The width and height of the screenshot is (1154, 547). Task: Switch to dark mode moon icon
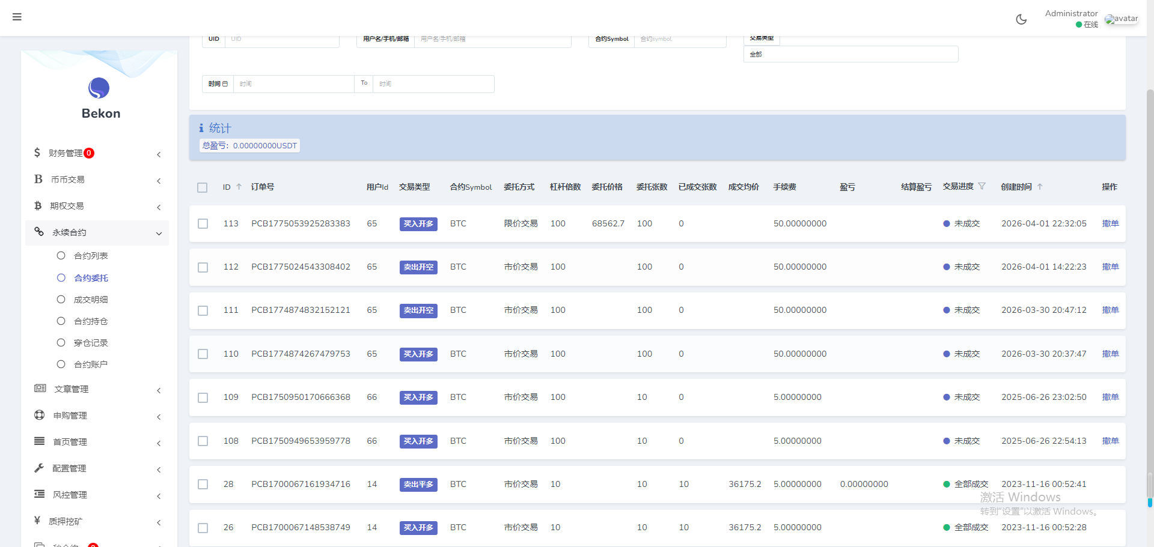tap(1021, 19)
